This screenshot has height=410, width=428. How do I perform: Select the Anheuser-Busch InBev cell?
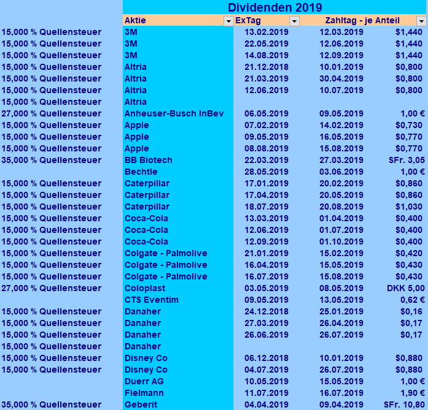pos(178,113)
